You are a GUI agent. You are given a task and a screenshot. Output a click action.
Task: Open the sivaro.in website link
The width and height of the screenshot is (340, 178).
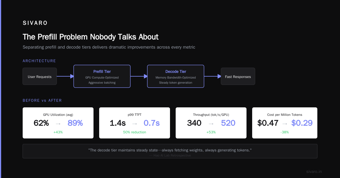tap(314, 172)
